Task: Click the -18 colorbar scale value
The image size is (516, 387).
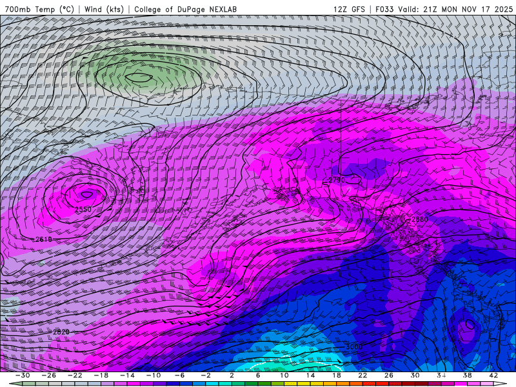Action: [101, 375]
